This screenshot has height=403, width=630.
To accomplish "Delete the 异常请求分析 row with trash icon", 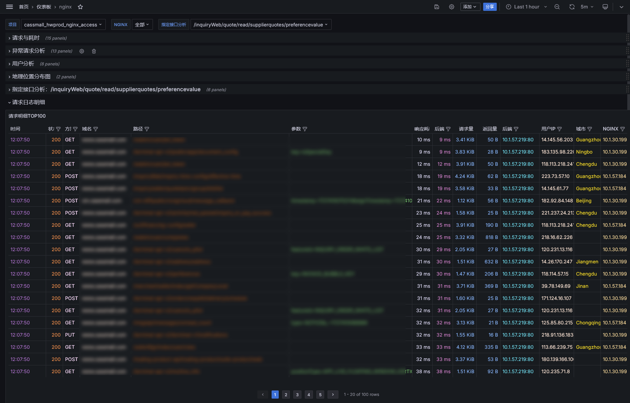I will point(94,51).
